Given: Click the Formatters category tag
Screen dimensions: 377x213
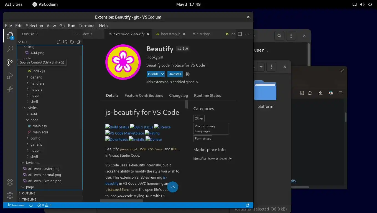Looking at the screenshot, I should coord(203,139).
